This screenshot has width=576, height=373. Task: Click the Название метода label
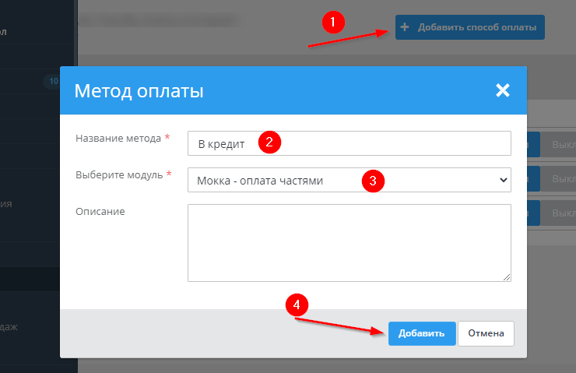[x=119, y=138]
